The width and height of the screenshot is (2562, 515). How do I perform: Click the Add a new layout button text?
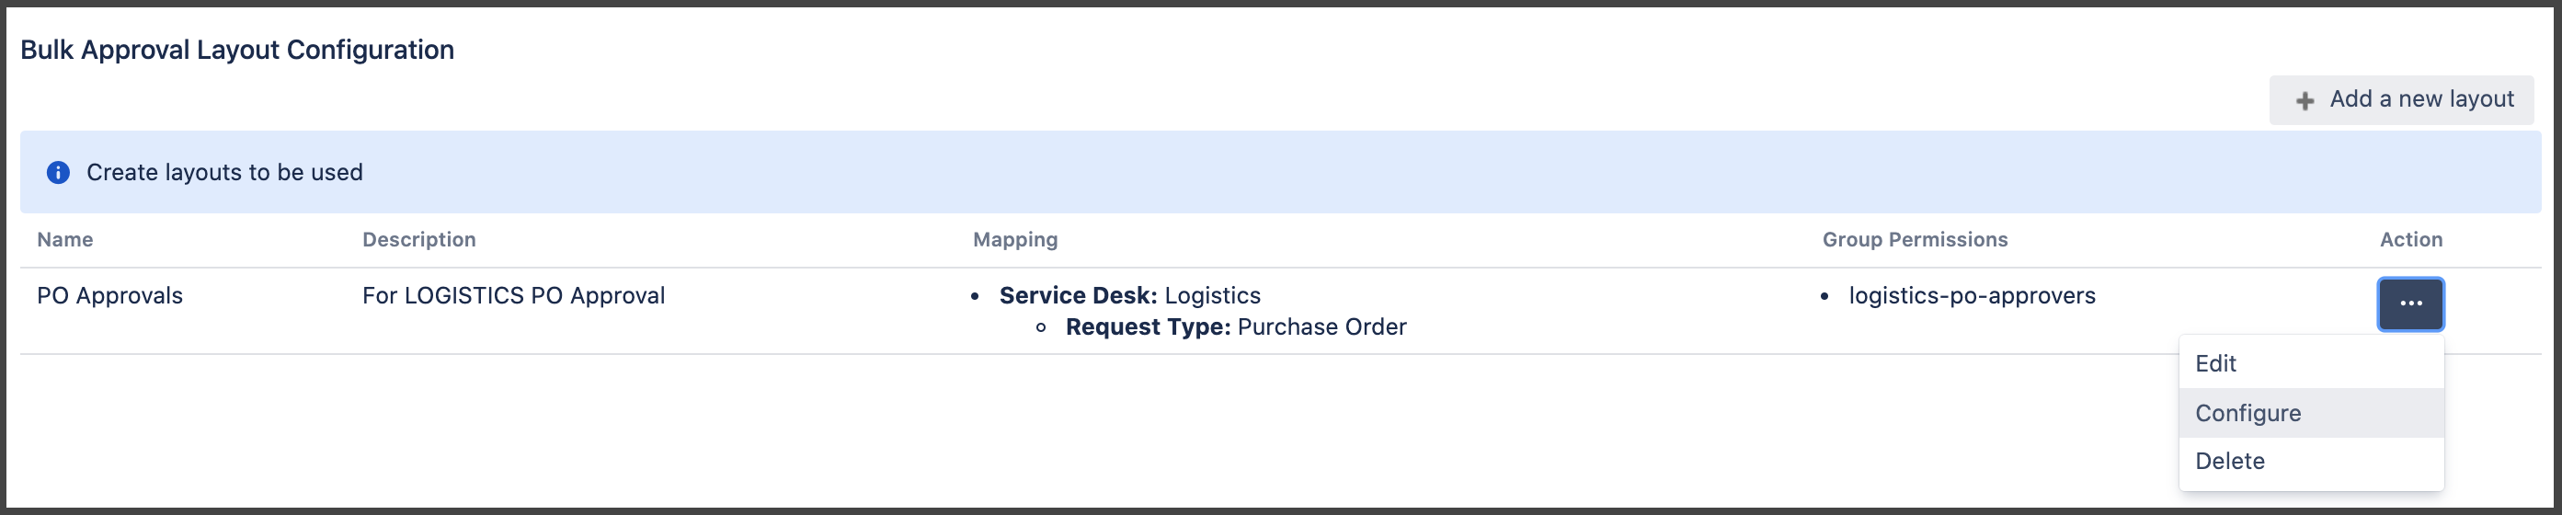click(2420, 99)
